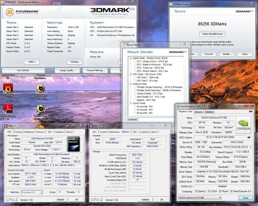The image size is (258, 206).
Task: Open the Serious Sam shortcut beside Adobe Reader
Action: (40, 109)
